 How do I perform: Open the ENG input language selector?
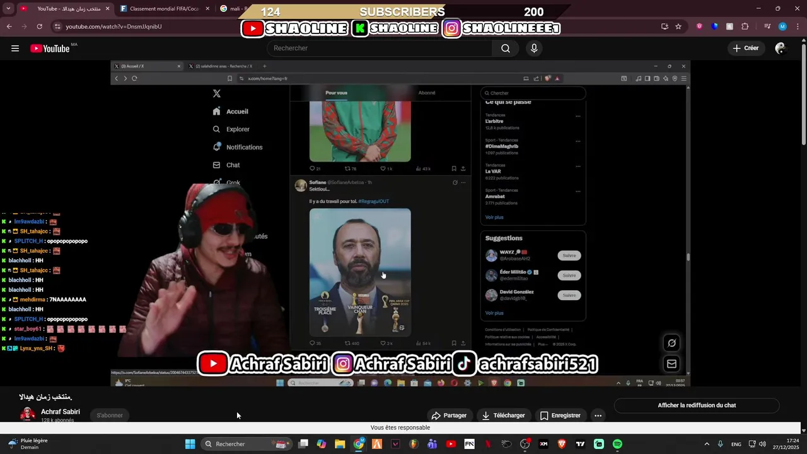736,444
